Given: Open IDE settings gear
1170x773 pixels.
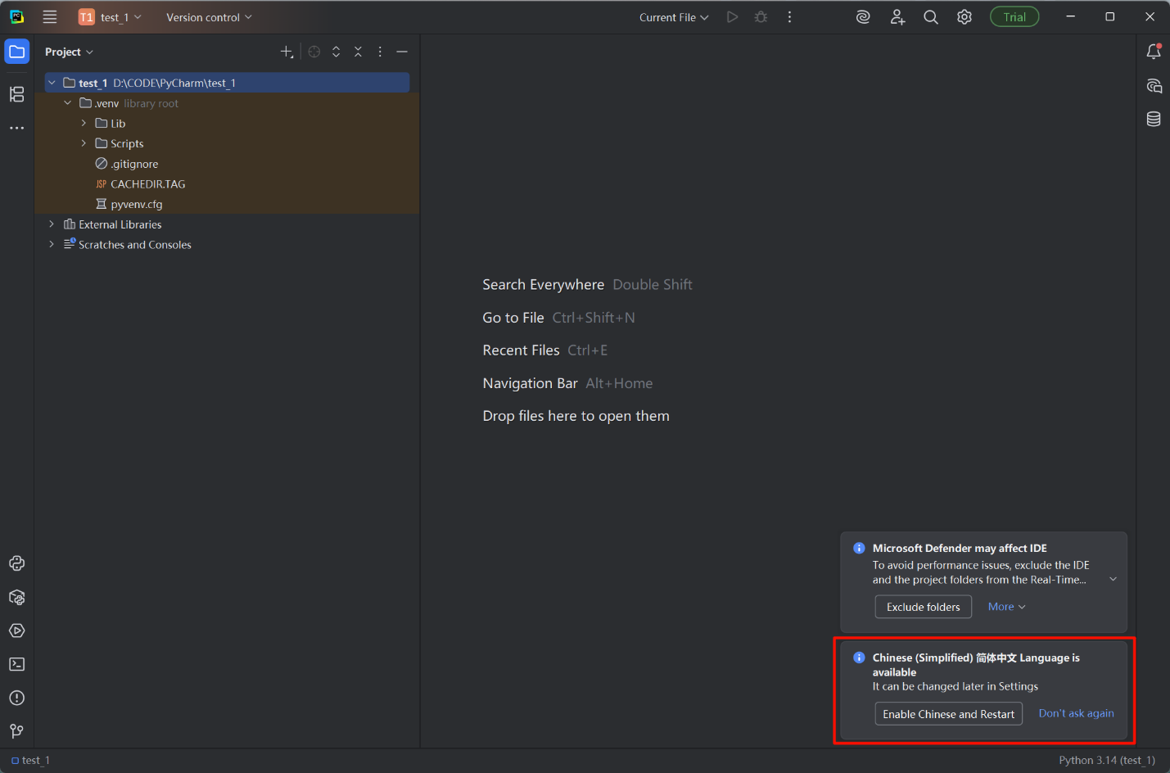Looking at the screenshot, I should [x=964, y=17].
